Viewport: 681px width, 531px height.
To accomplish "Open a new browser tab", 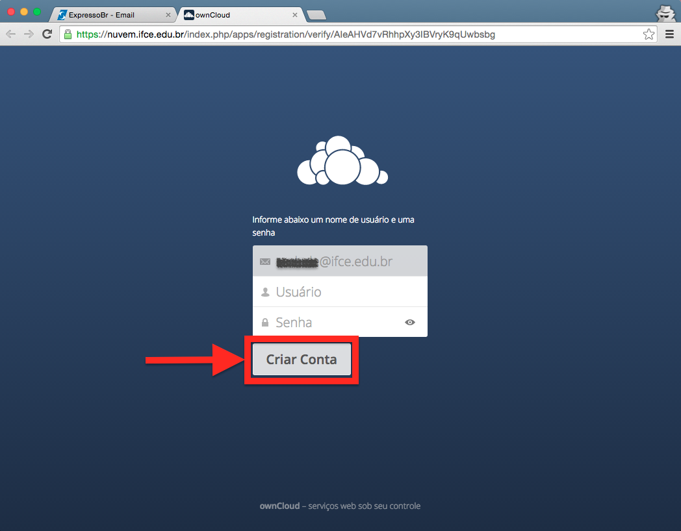I will coord(316,15).
